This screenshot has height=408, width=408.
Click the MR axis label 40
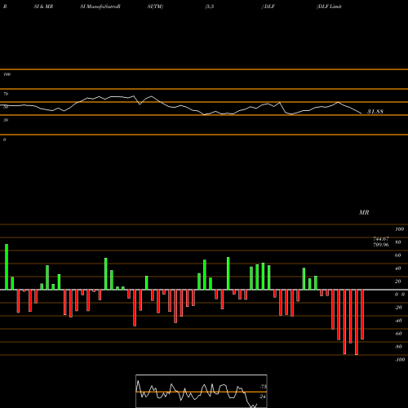398,268
